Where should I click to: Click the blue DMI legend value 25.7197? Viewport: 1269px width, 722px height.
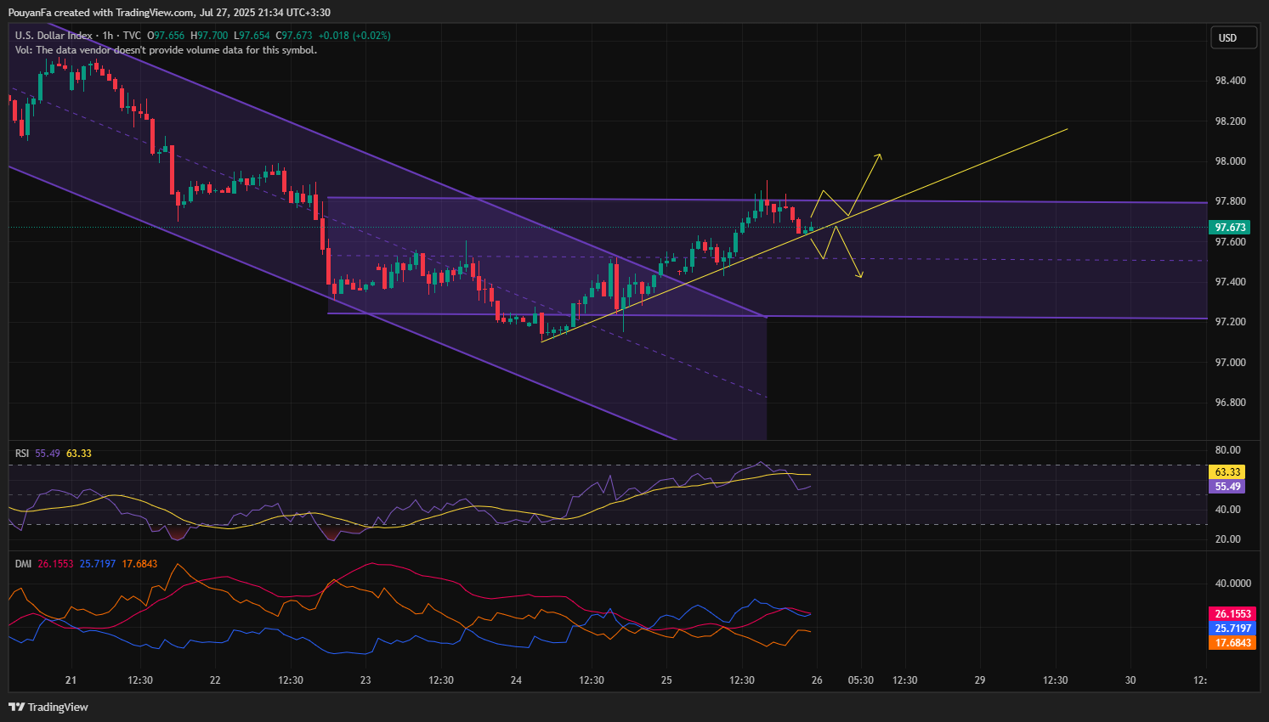pyautogui.click(x=98, y=564)
